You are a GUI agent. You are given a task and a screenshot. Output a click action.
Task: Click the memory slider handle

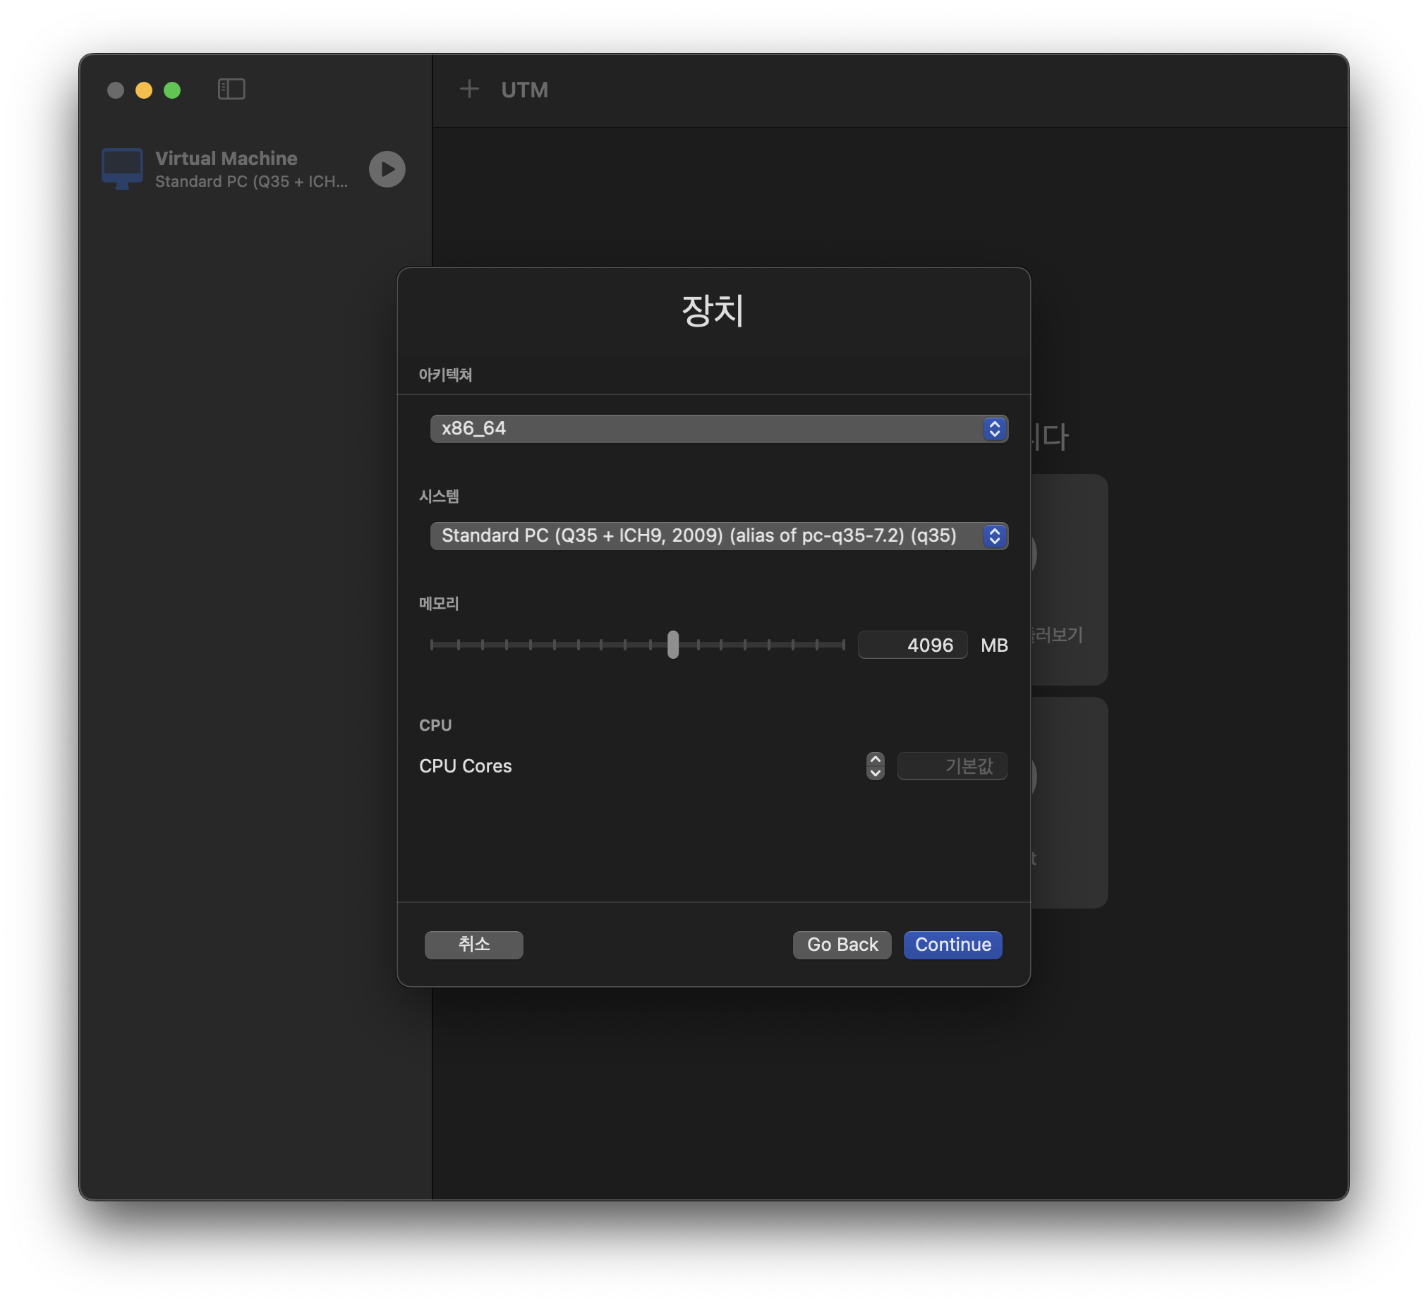click(673, 644)
